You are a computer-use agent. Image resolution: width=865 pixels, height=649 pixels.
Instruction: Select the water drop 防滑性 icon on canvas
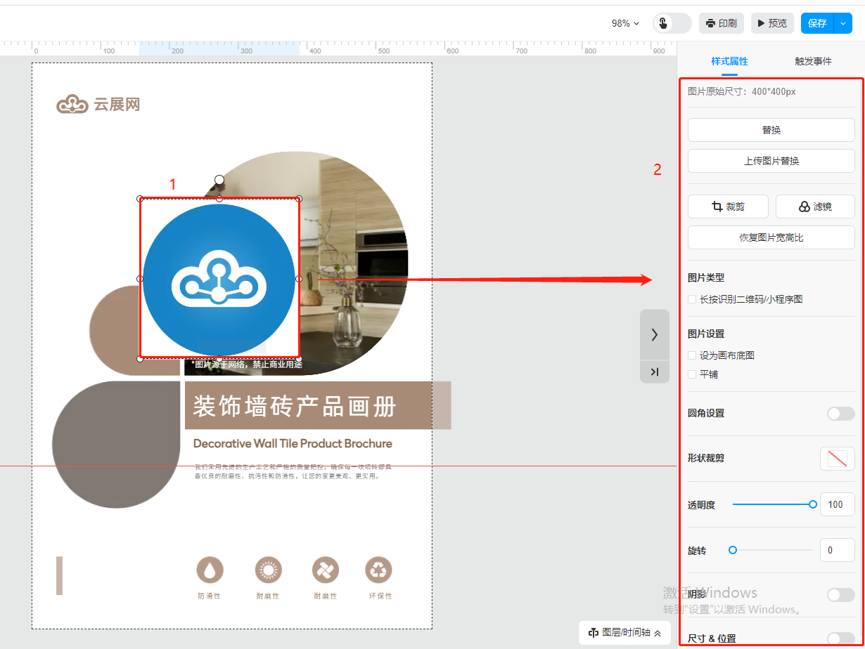210,570
